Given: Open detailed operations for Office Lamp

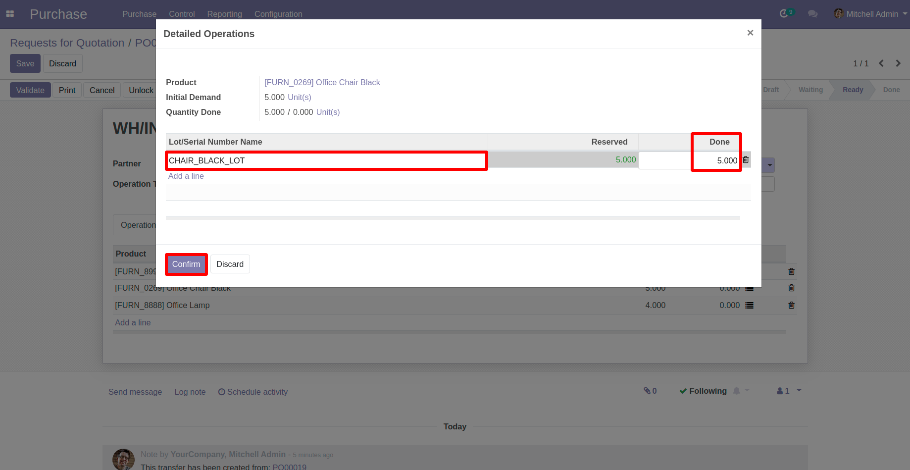Looking at the screenshot, I should 750,306.
